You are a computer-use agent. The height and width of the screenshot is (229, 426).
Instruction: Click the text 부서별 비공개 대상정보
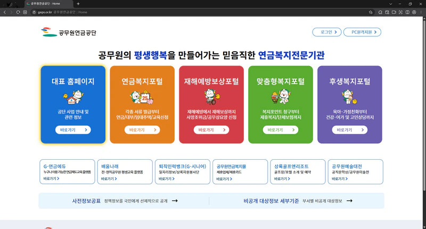pyautogui.click(x=322, y=201)
